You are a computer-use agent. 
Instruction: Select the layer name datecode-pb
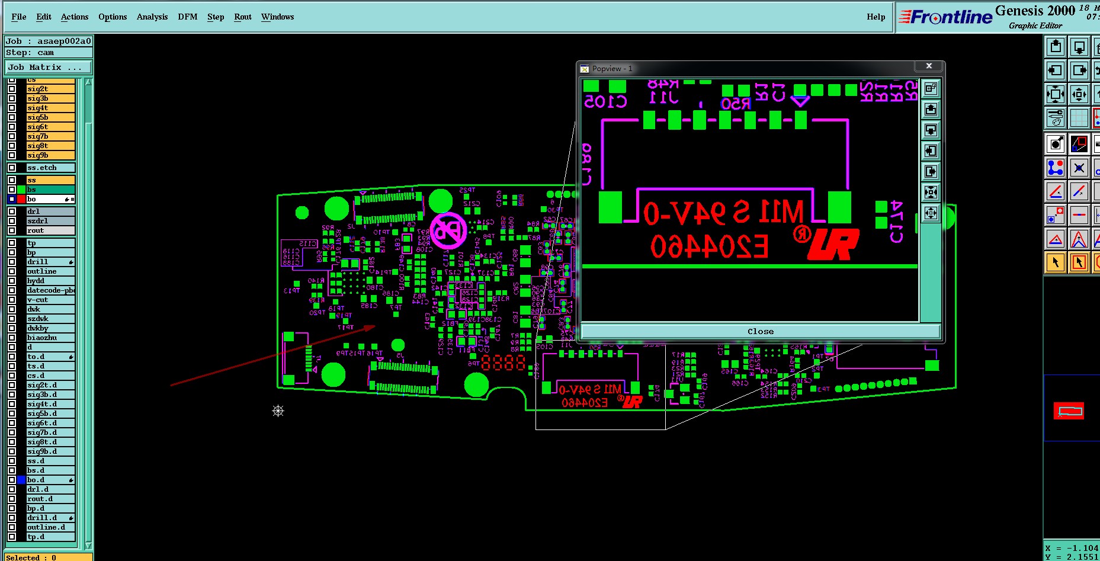point(51,290)
